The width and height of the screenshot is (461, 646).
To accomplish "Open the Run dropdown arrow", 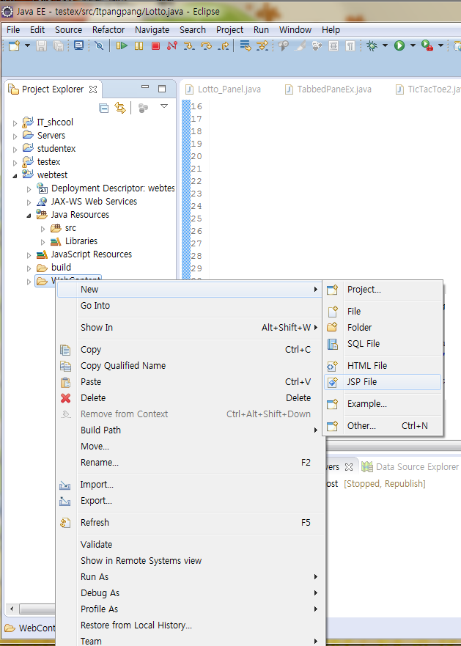I will point(413,45).
